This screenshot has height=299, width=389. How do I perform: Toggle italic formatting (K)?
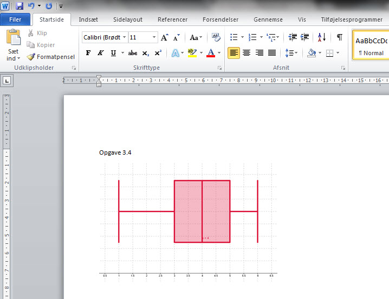tap(100, 53)
